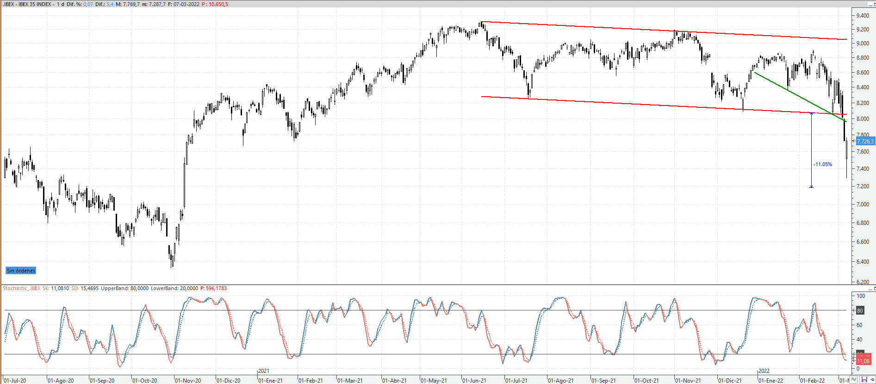Click the 9.400 price scale label
Screen dimensions: 876x384
[863, 16]
